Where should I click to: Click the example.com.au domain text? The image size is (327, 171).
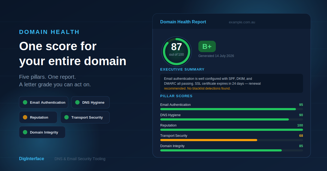(242, 22)
